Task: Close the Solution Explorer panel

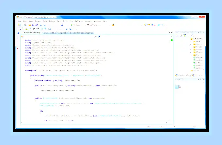Action: point(203,32)
